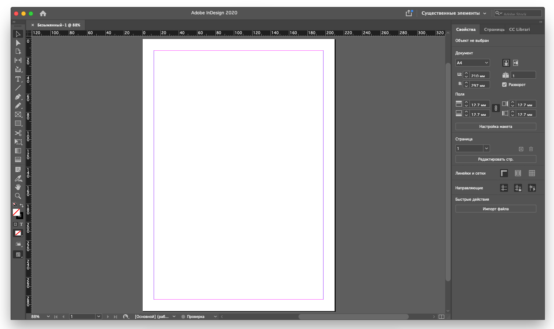Image resolution: width=554 pixels, height=329 pixels.
Task: Click the Rectangle Frame tool
Action: pyautogui.click(x=18, y=115)
